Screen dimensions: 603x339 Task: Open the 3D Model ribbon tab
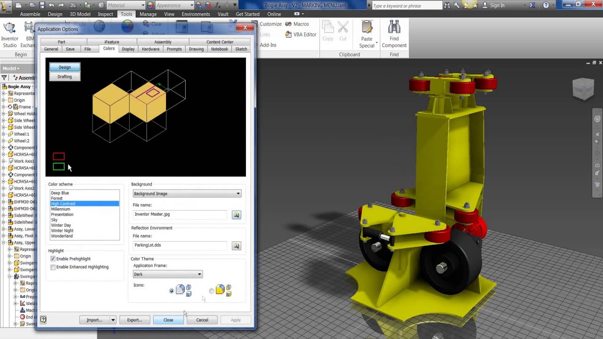(x=80, y=14)
